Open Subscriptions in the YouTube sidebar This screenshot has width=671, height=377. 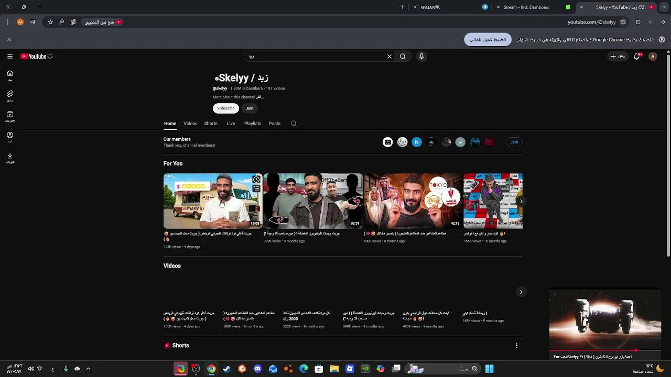(x=10, y=117)
